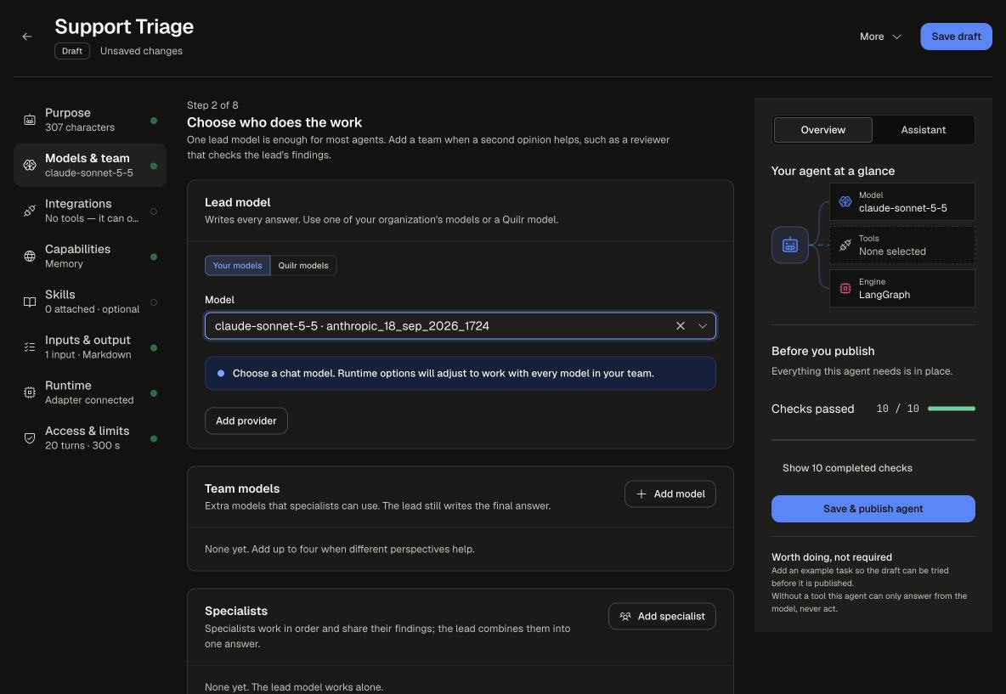This screenshot has height=694, width=1006.
Task: Click the Save draft button
Action: pyautogui.click(x=956, y=37)
